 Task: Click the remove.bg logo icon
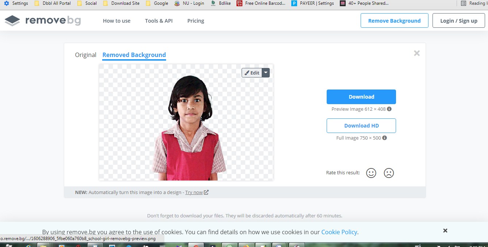pos(12,21)
